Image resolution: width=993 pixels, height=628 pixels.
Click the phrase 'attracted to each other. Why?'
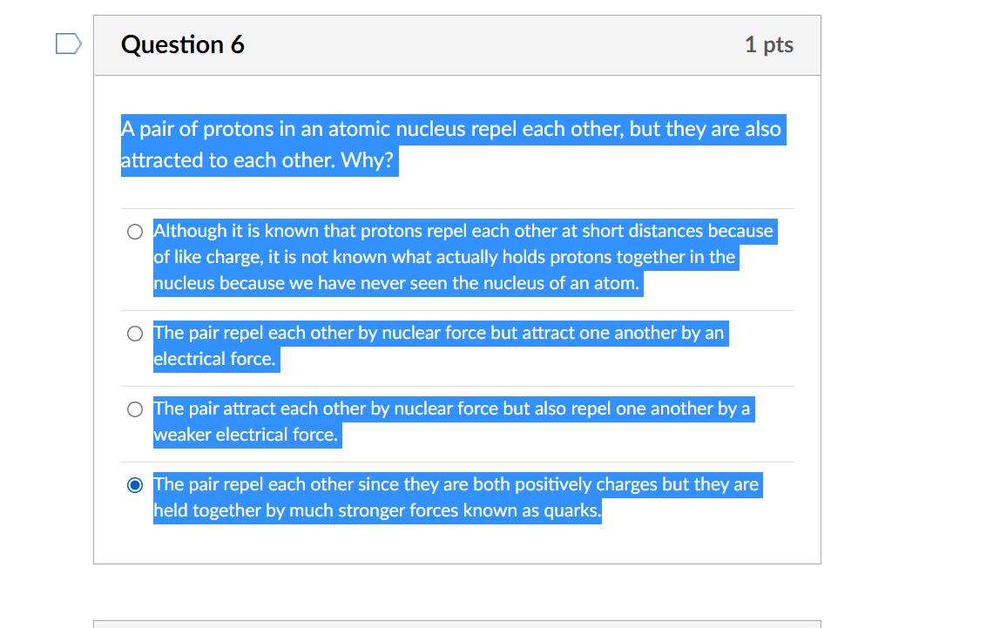[259, 160]
